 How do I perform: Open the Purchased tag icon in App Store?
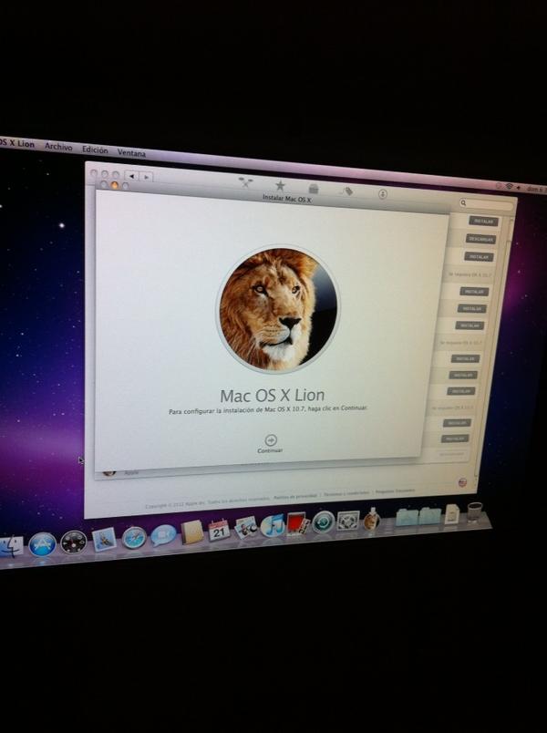[347, 191]
